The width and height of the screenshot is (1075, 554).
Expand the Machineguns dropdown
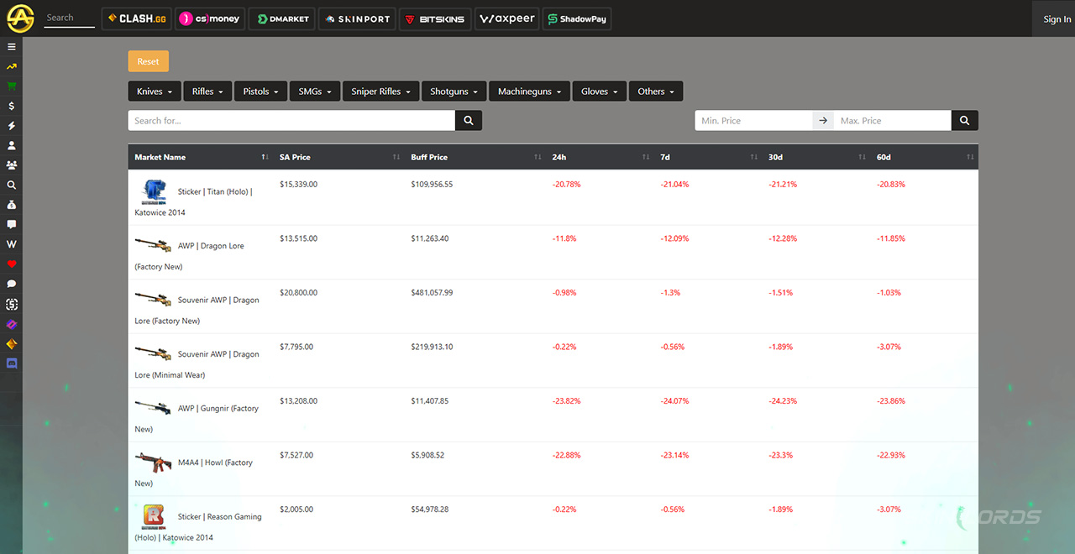coord(530,91)
